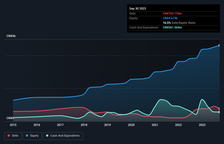This screenshot has width=224, height=144.
Task: Click the 2021 x-axis label
Action: [155, 125]
